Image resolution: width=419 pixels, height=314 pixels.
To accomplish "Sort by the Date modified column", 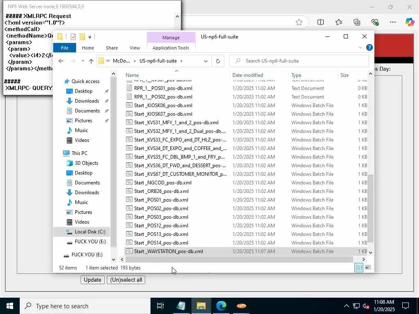I will [x=248, y=75].
